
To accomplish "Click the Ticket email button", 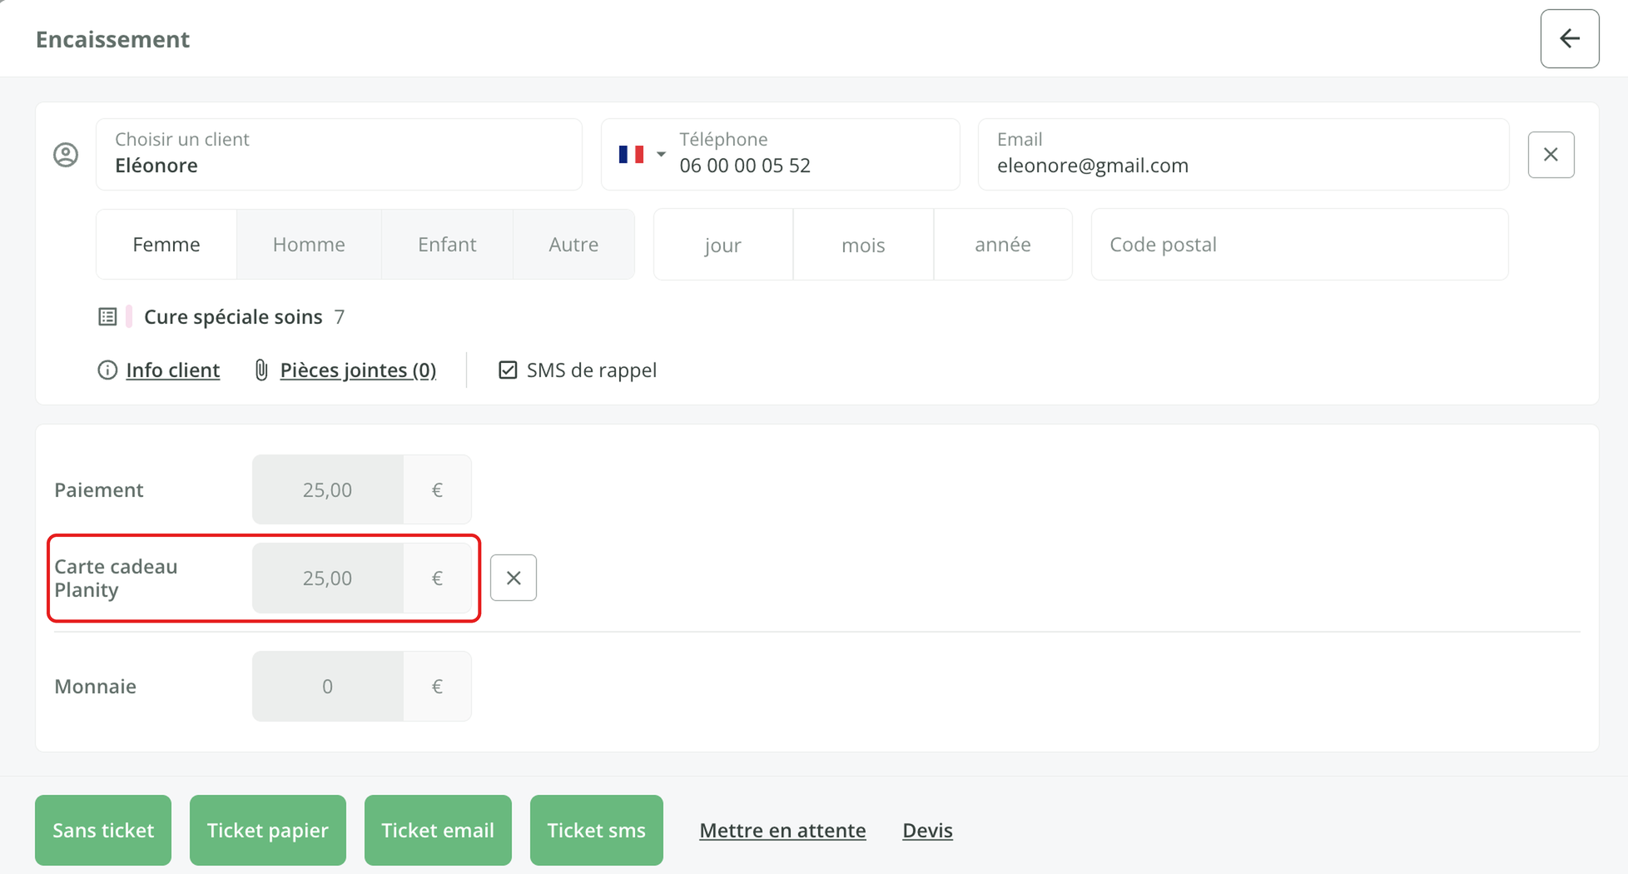I will 438,830.
